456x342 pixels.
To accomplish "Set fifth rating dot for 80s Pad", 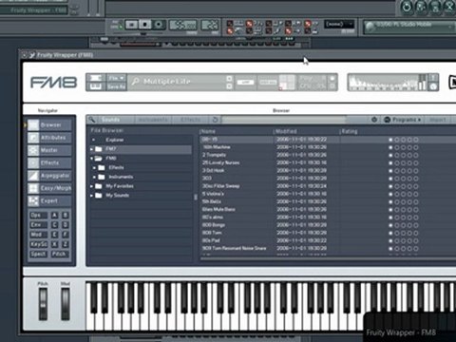I will point(416,240).
